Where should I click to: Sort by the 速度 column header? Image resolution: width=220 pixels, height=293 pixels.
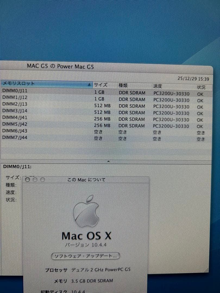[x=158, y=86]
